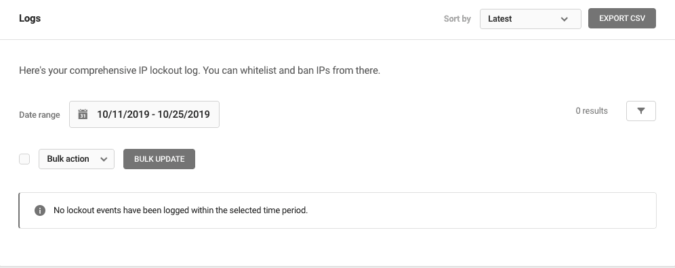Click the comprehensive IP lockout log description

(x=199, y=70)
